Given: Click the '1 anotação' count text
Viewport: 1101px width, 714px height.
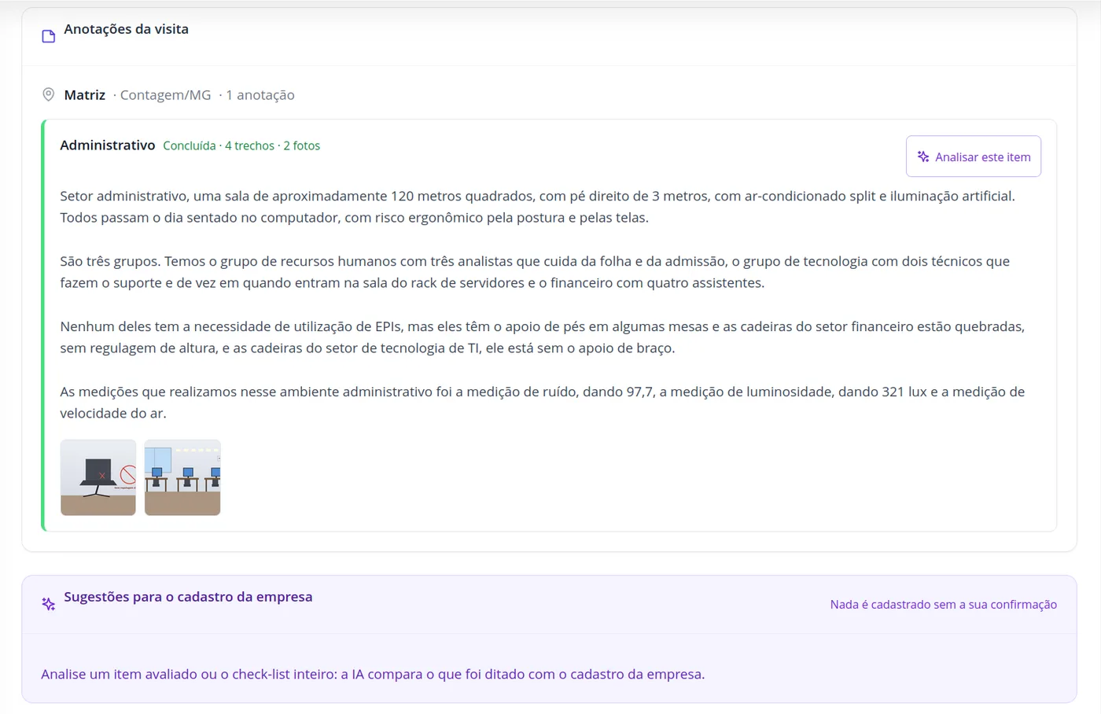Looking at the screenshot, I should pos(260,95).
